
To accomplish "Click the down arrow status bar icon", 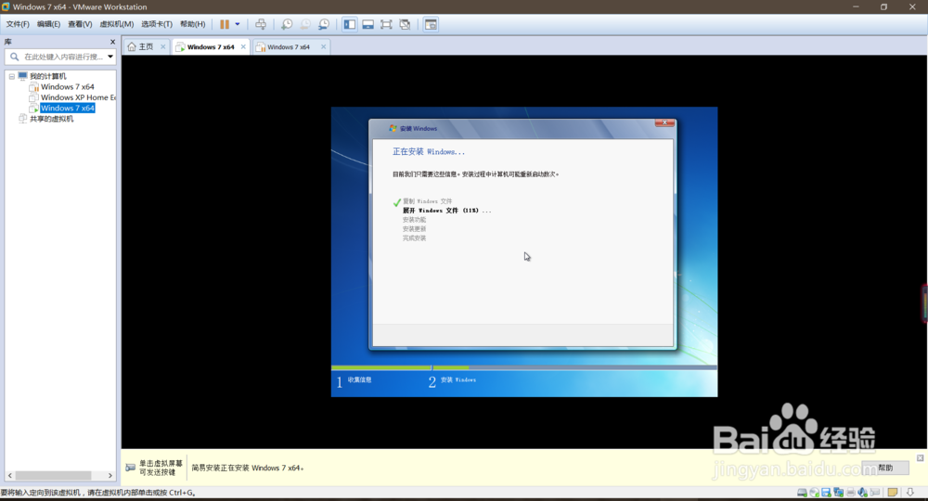I will (x=910, y=492).
